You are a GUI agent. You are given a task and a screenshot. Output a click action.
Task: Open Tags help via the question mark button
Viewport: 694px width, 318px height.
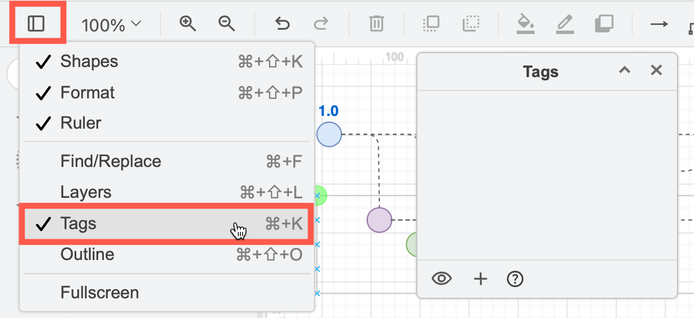(x=515, y=279)
